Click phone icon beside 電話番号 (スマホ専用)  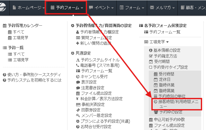click(77, 65)
